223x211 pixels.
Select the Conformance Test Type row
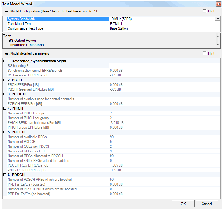tap(113, 28)
